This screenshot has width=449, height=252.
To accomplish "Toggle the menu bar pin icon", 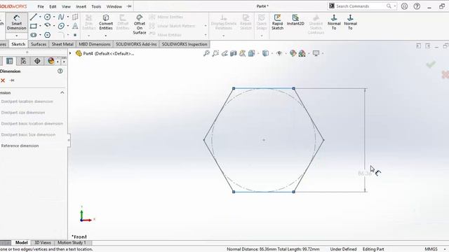I will 129,6.
